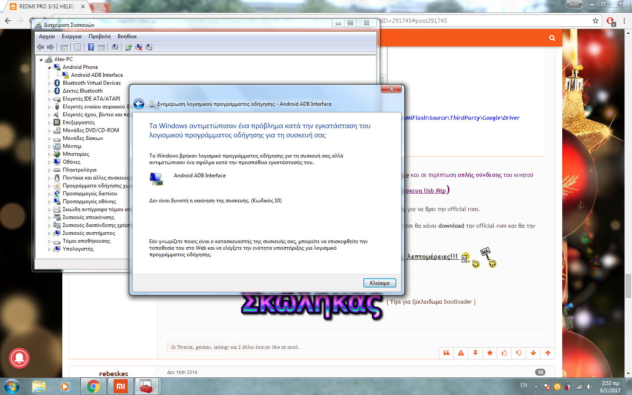Click the post number 10 badge
Viewport: 632px width, 395px height.
pos(540,372)
